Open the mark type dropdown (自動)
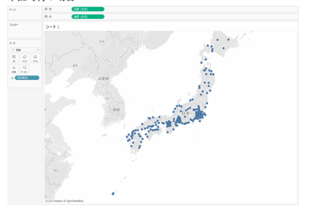 coord(24,50)
